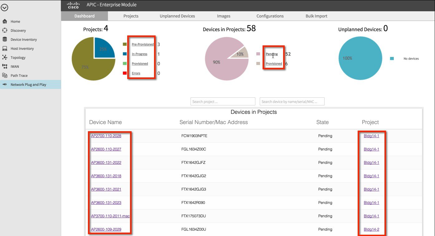Focus the Search project field

(223, 101)
